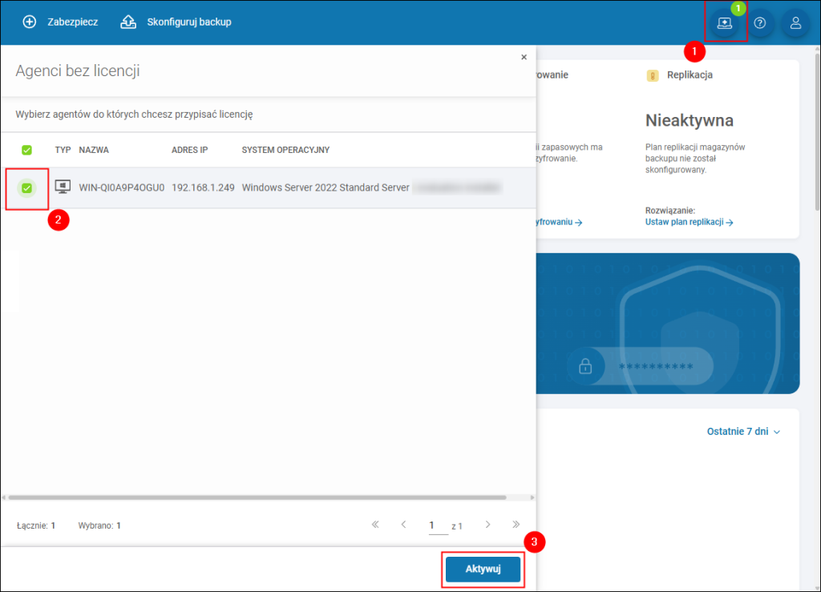This screenshot has height=592, width=821.
Task: Open the Skonfiguruj backup menu item
Action: pyautogui.click(x=189, y=22)
